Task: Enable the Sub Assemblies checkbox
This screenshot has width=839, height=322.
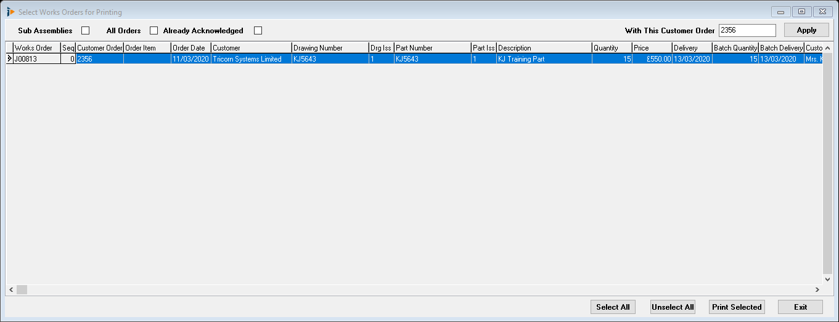Action: 86,31
